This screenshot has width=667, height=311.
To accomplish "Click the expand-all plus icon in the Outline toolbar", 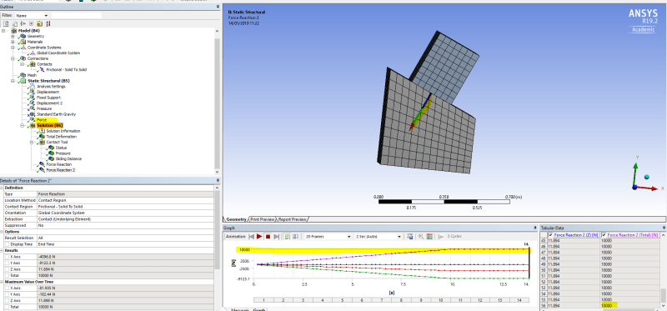I will 31,23.
